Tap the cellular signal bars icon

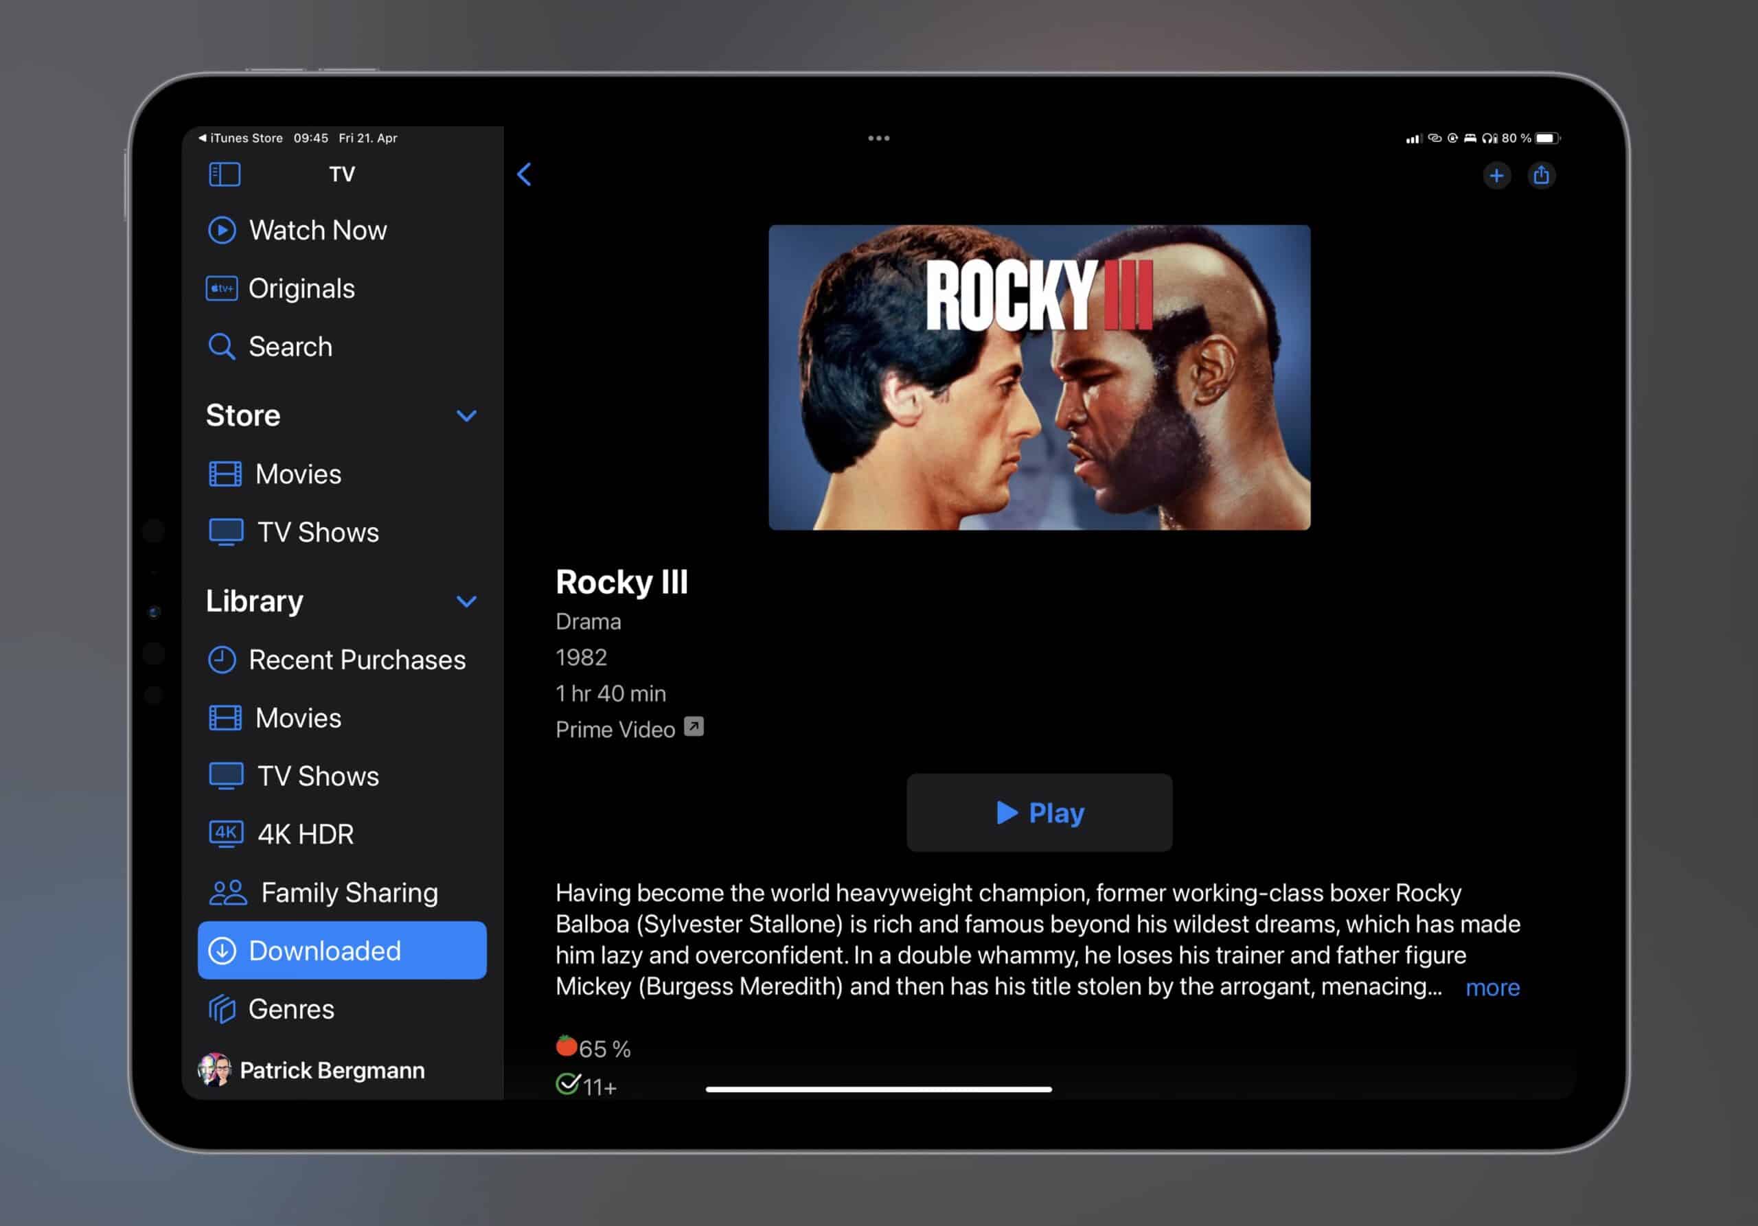pyautogui.click(x=1413, y=139)
